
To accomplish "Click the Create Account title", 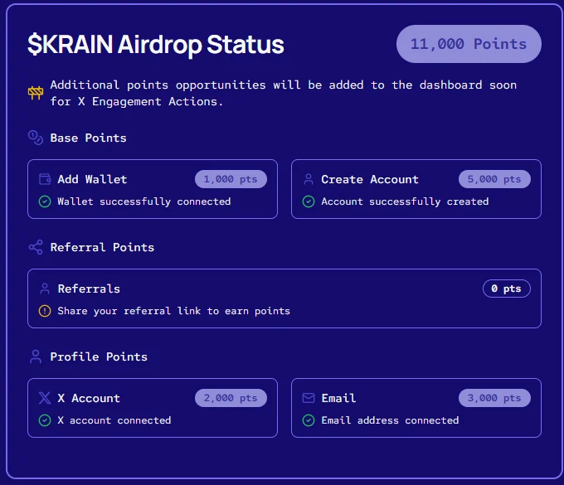I will [x=370, y=179].
